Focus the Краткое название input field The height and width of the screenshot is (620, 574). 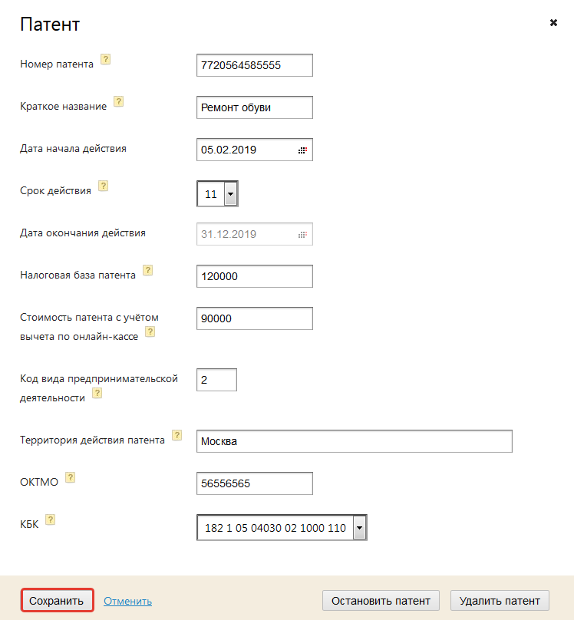click(x=254, y=107)
